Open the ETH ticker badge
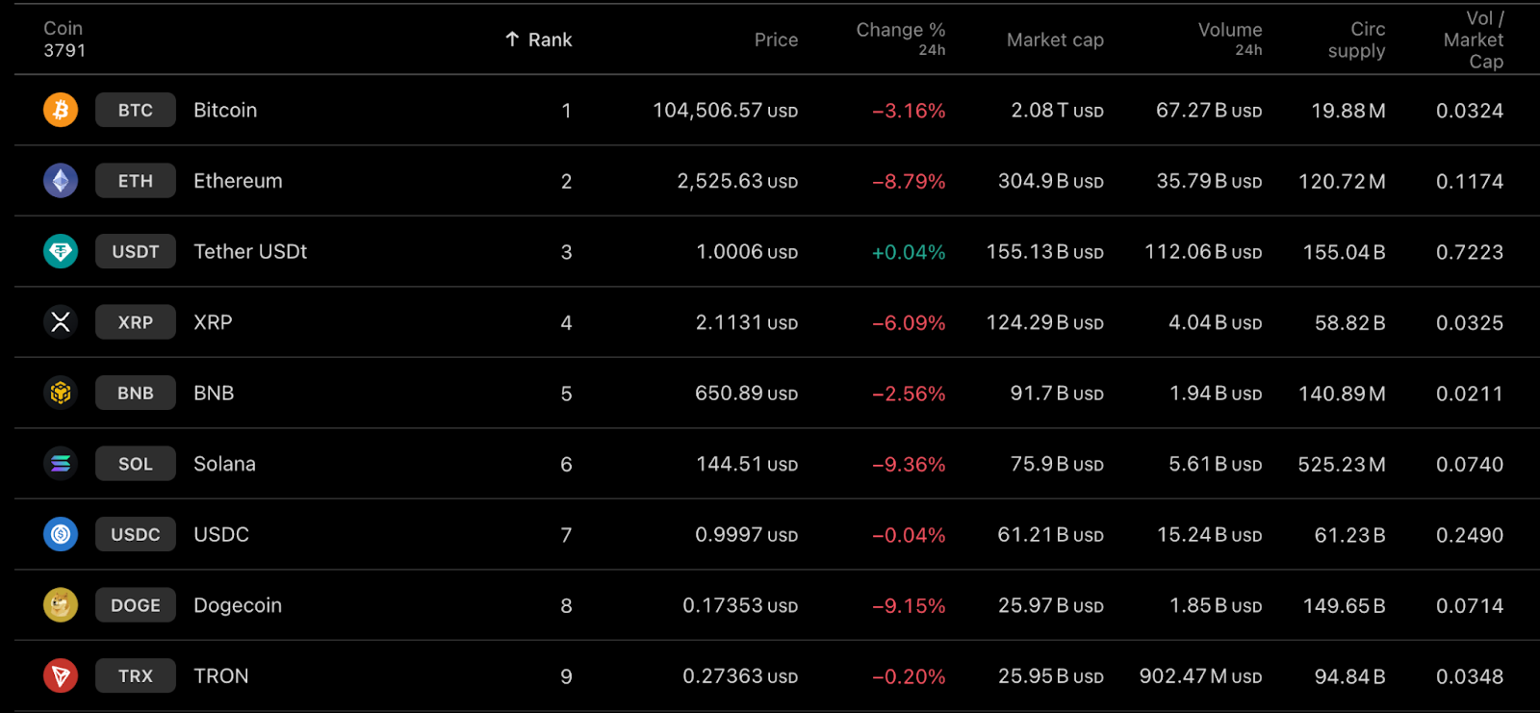Screen dimensions: 1540x713 pyautogui.click(x=136, y=180)
